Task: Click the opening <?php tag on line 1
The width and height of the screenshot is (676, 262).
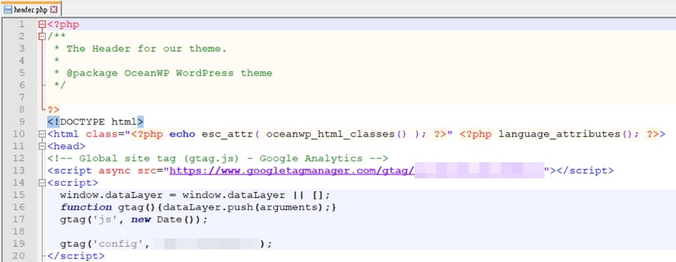Action: pos(63,24)
